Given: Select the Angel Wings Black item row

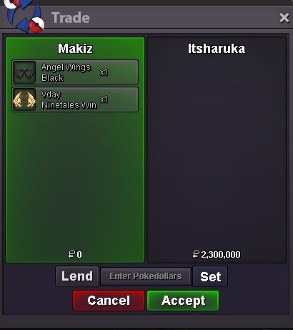Looking at the screenshot, I should 75,72.
